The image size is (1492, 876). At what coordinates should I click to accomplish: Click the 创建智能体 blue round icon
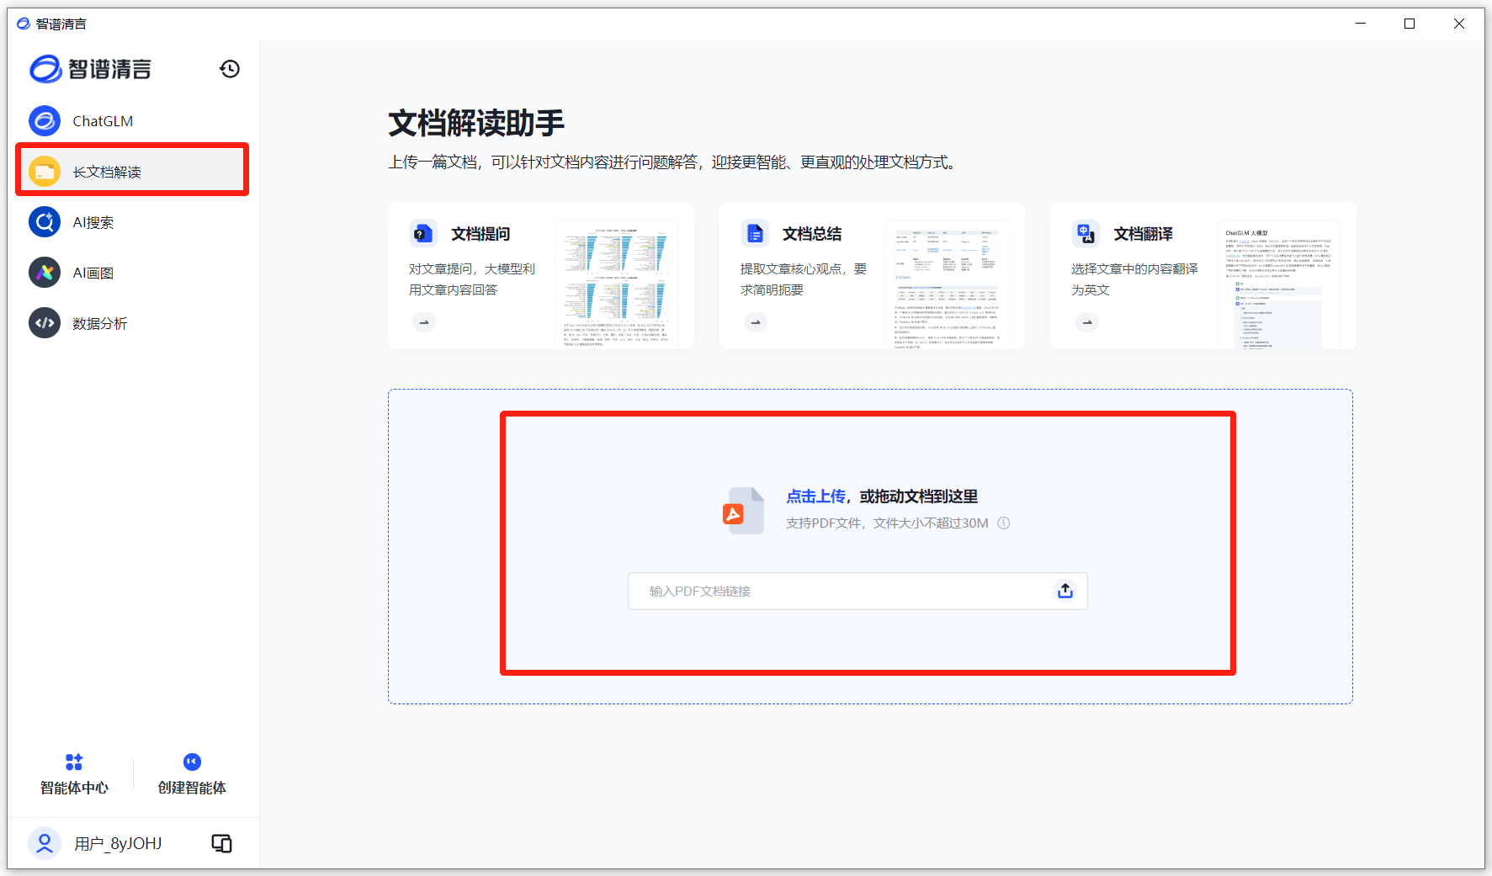[x=192, y=762]
